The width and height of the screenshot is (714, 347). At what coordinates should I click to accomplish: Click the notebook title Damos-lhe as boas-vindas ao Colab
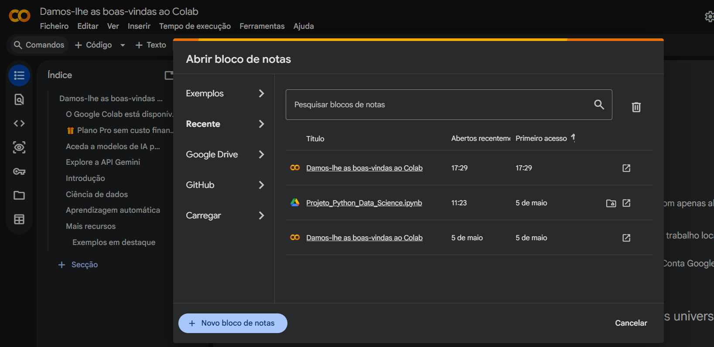click(119, 11)
